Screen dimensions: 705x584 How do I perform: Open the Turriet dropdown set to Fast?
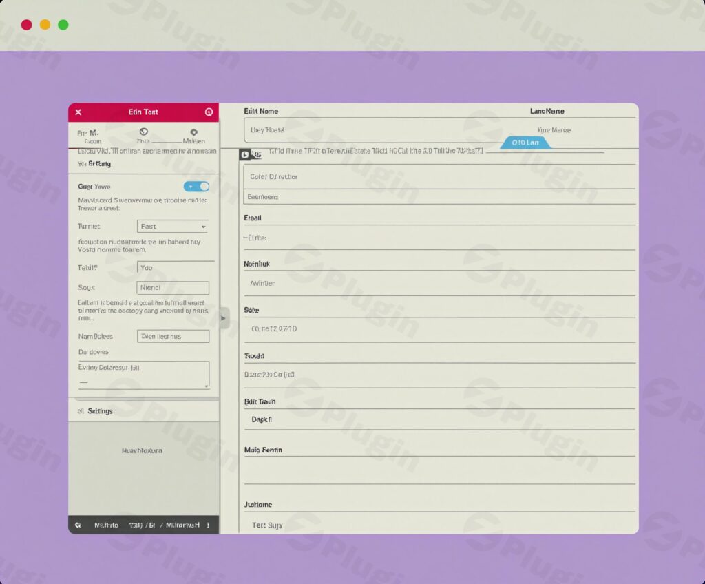coord(172,226)
